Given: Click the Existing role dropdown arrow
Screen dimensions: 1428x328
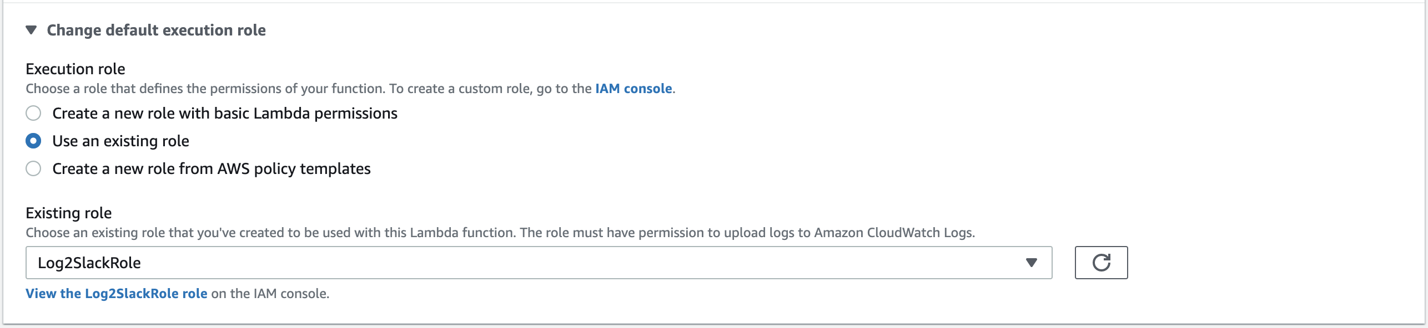Looking at the screenshot, I should (x=1031, y=263).
